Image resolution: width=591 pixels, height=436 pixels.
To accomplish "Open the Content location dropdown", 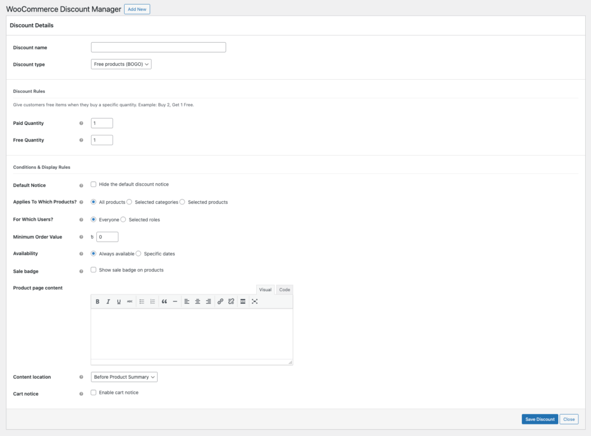I will (x=124, y=377).
